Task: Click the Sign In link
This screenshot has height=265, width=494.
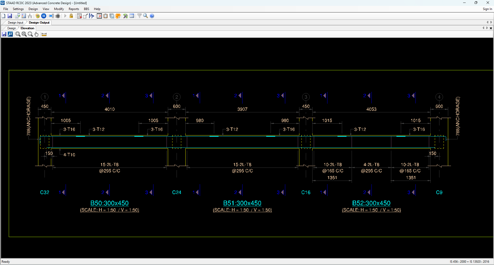Action: click(x=487, y=9)
